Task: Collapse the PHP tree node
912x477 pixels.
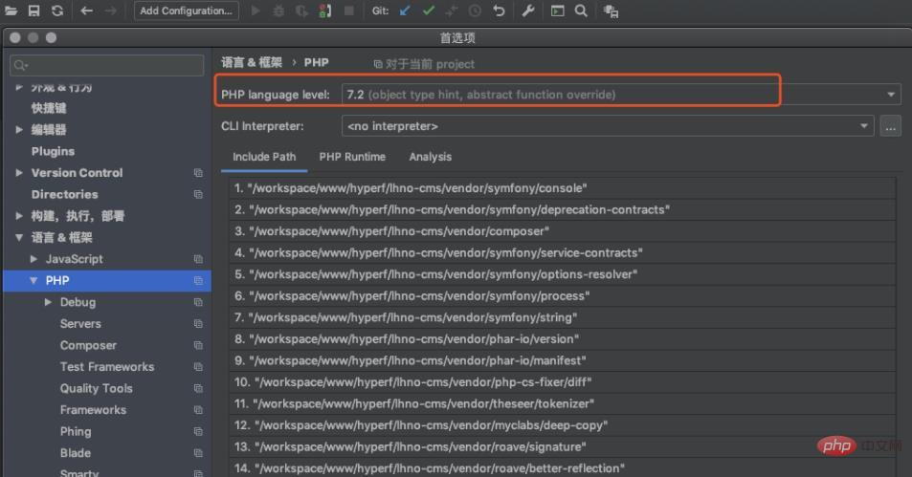Action: 33,281
